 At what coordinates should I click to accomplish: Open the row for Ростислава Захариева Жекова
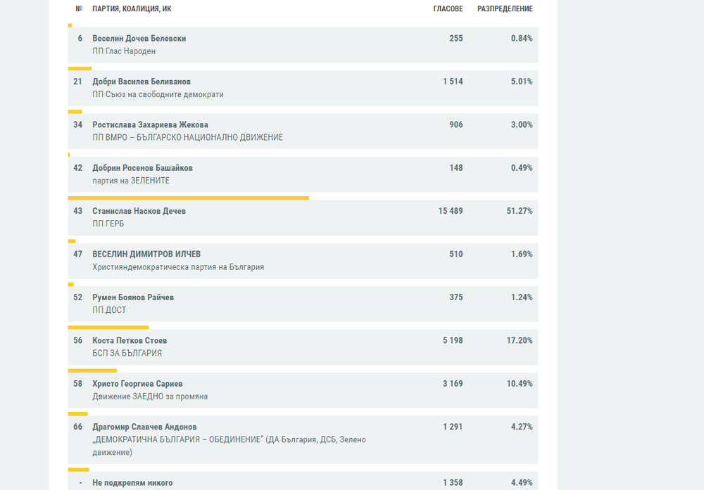pyautogui.click(x=150, y=125)
